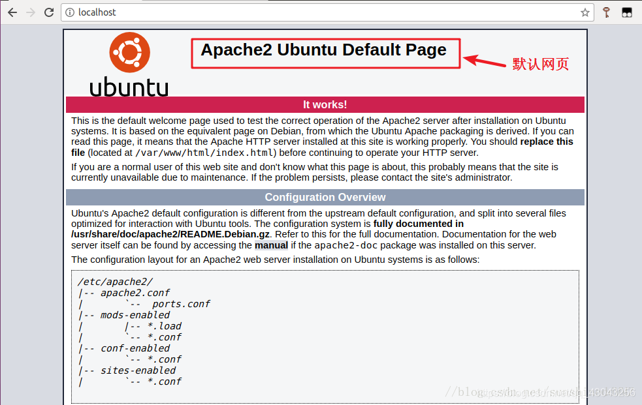This screenshot has width=642, height=405.
Task: Focus the localhost address bar
Action: pyautogui.click(x=328, y=12)
